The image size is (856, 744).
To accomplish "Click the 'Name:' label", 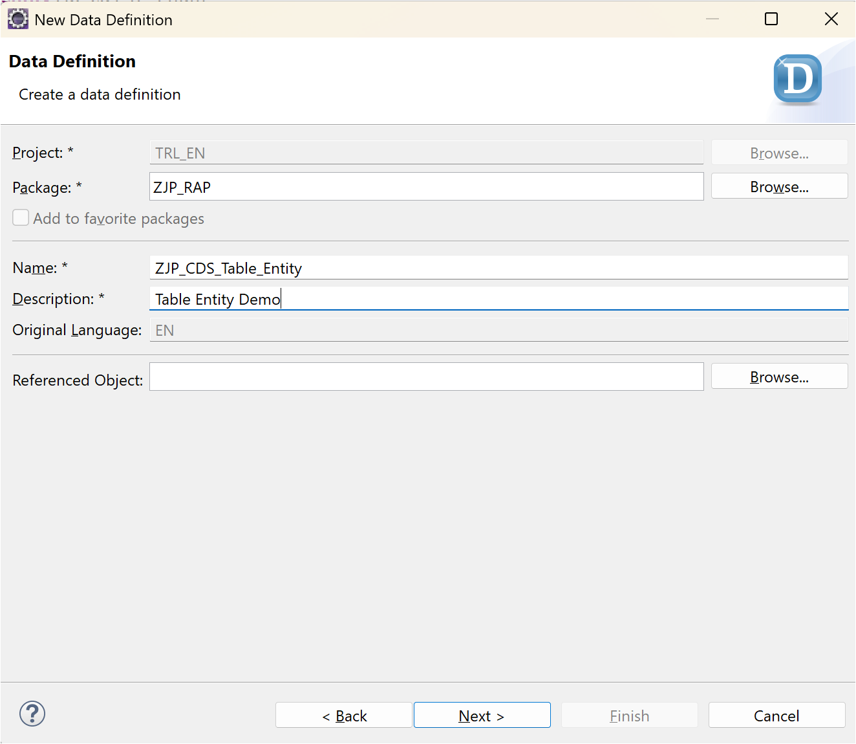I will (40, 268).
